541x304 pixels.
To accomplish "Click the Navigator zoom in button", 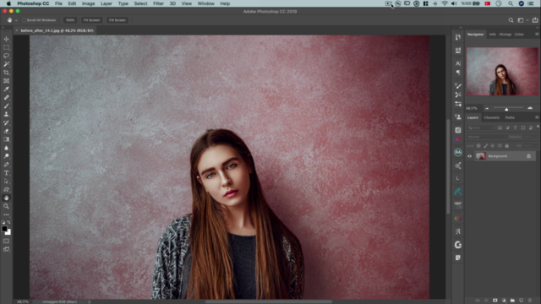I will (530, 108).
